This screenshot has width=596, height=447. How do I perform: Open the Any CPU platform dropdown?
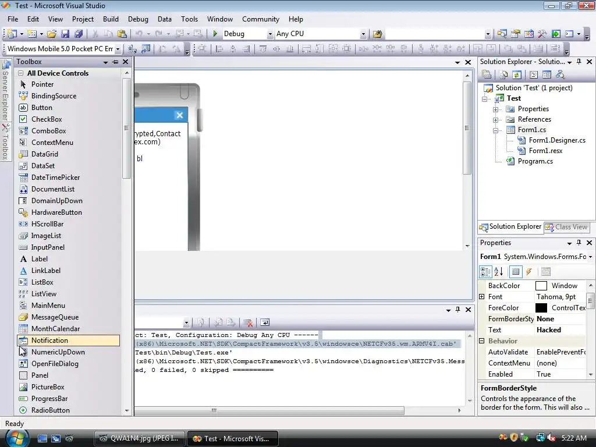tap(363, 34)
